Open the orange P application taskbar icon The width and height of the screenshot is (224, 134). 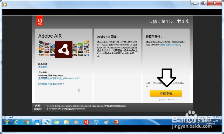pyautogui.click(x=116, y=122)
